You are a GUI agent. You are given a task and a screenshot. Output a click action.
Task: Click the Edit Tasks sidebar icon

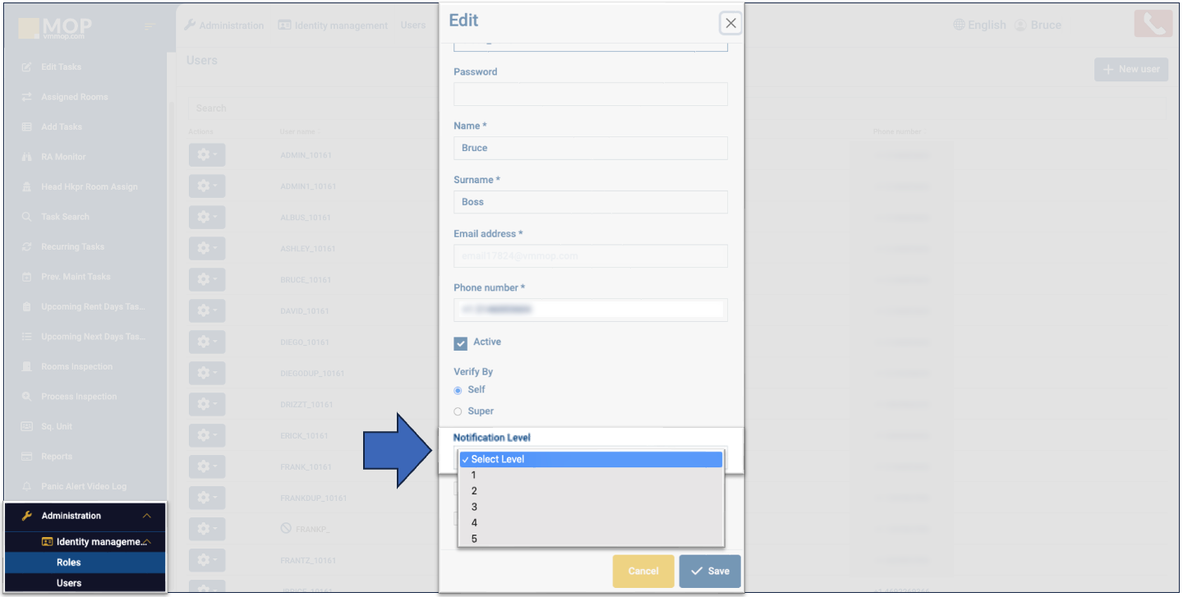point(26,67)
